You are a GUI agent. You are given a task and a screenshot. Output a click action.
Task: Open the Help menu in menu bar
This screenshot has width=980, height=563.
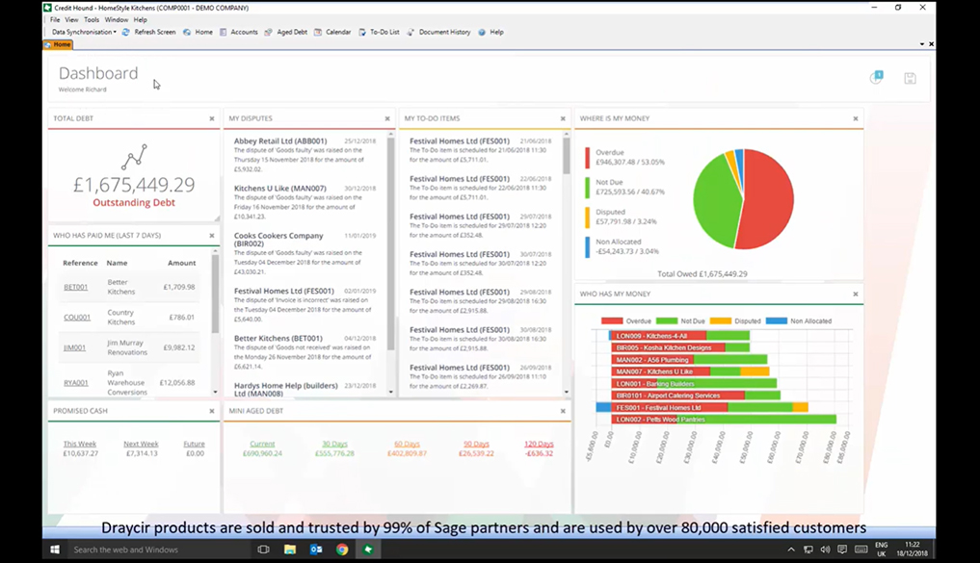140,20
